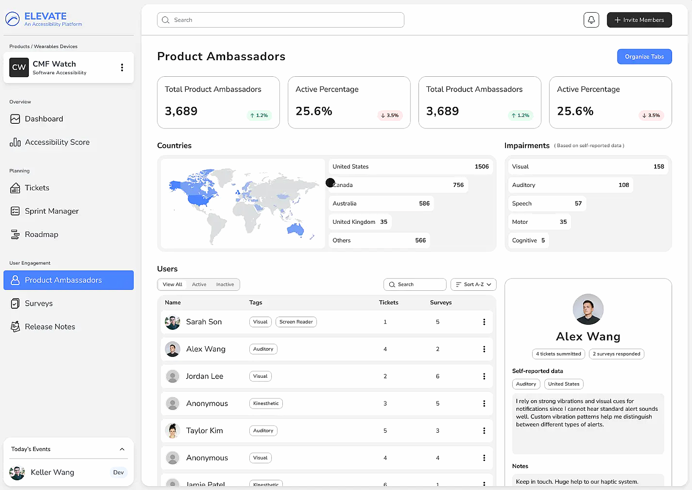Click the '4 tickets summitted' badge
Viewport: 692px width, 490px height.
coord(558,354)
